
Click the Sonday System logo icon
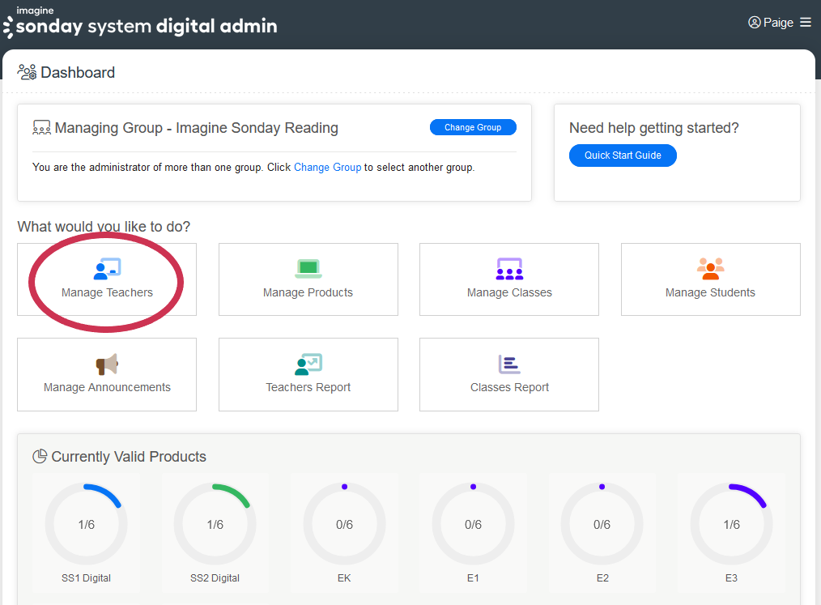[x=8, y=27]
